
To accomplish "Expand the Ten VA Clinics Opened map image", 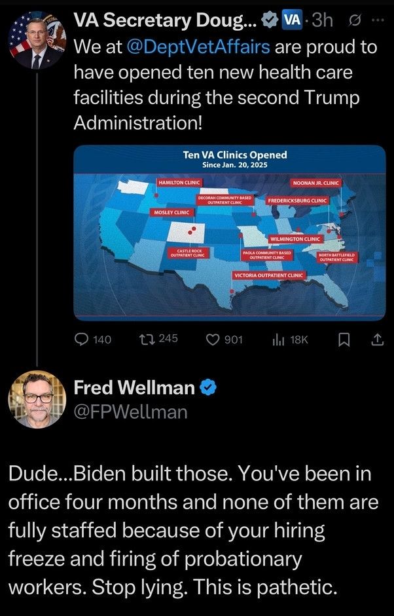I will pyautogui.click(x=229, y=233).
